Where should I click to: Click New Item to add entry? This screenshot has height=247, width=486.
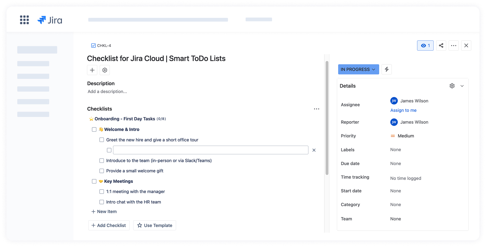tap(104, 211)
